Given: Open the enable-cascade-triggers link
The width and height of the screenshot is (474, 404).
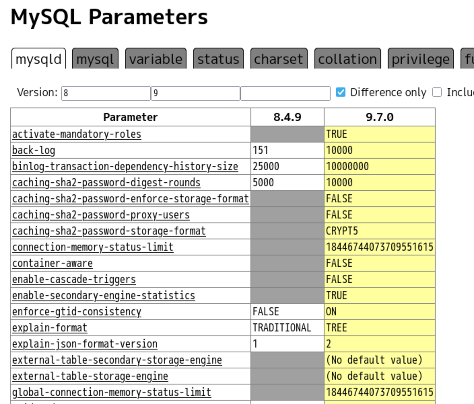Looking at the screenshot, I should click(74, 279).
